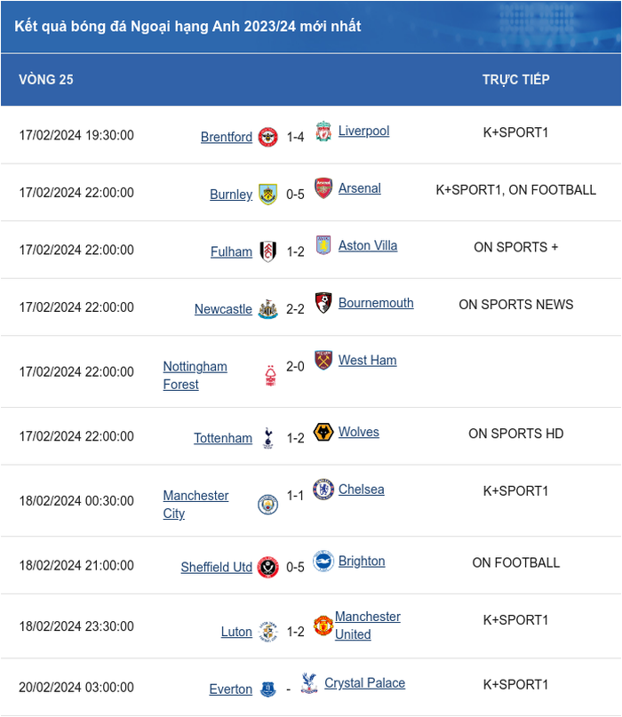The image size is (622, 717).
Task: Click the Chelsea club crest icon
Action: coord(323,490)
